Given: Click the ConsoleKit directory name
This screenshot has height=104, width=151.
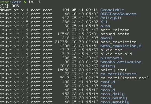Looking at the screenshot, I should point(112,10).
